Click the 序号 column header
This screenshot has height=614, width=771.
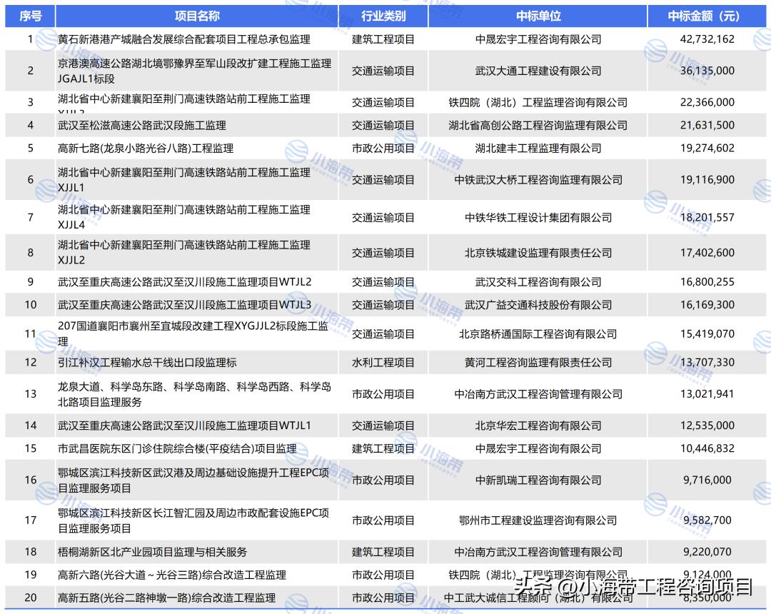tap(27, 14)
